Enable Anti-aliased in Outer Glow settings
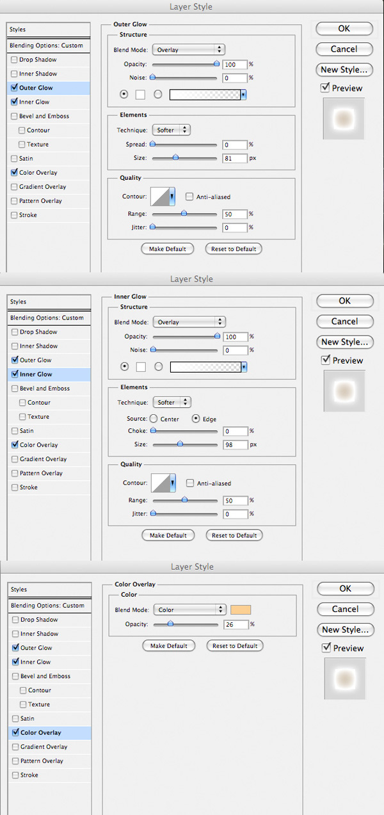This screenshot has width=384, height=815. pyautogui.click(x=189, y=197)
